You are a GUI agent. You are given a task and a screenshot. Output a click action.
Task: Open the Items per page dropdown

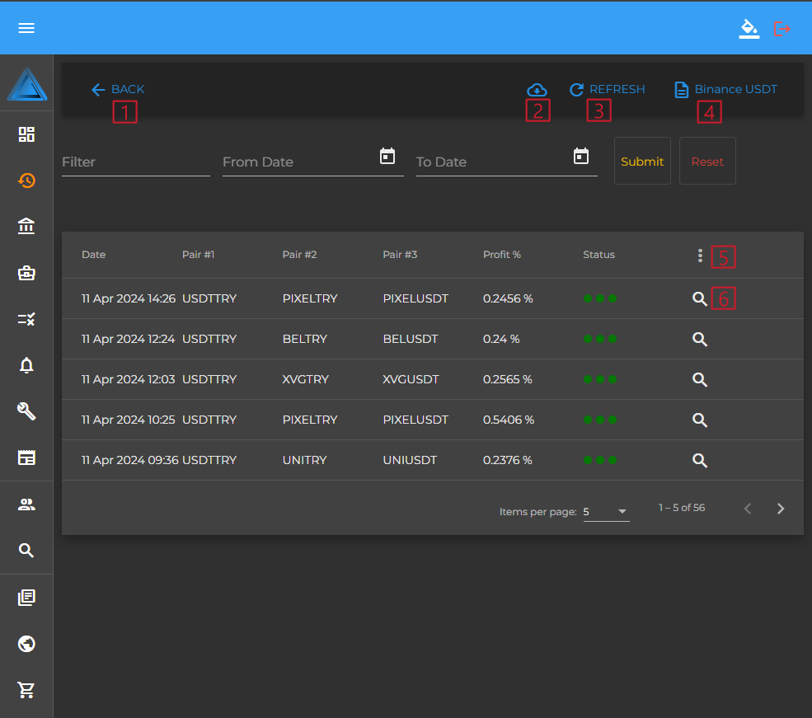coord(606,512)
